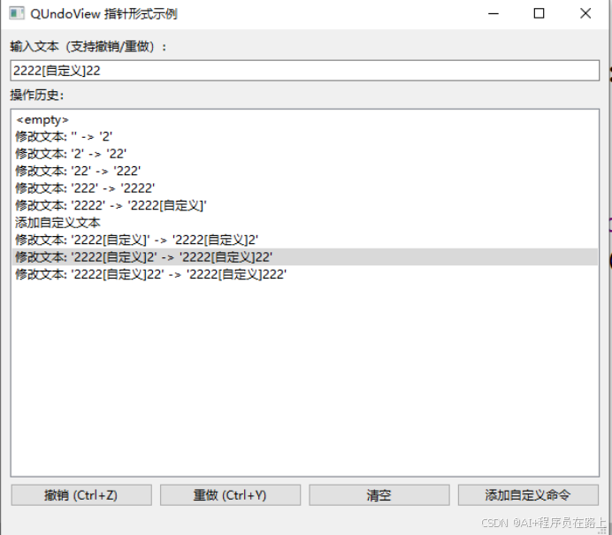Close the QUndoView window
This screenshot has height=535, width=612.
point(585,13)
